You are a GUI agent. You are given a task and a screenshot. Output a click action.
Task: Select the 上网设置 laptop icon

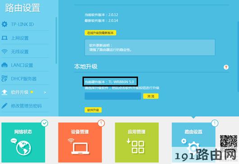[5, 38]
